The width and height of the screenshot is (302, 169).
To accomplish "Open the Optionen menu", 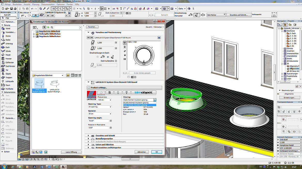I will [x=61, y=4].
